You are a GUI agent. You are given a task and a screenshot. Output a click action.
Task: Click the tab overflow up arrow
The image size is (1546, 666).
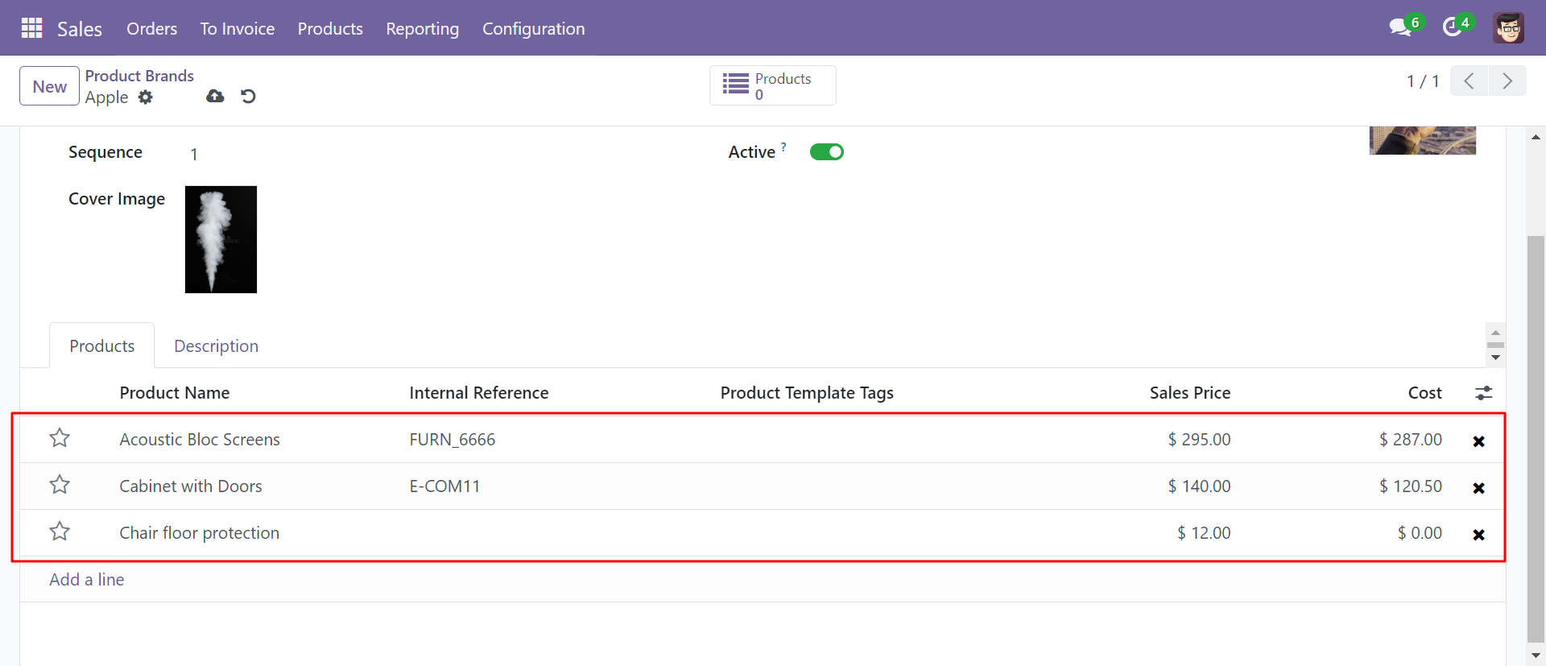pyautogui.click(x=1495, y=333)
